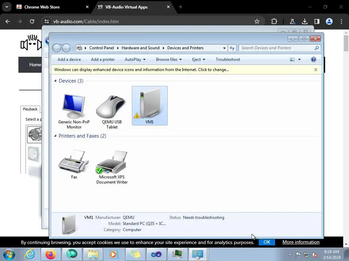This screenshot has width=349, height=261.
Task: Click the Explorer back arrow button
Action: pos(57,48)
